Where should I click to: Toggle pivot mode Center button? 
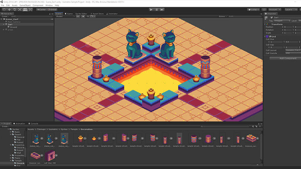tap(41, 10)
